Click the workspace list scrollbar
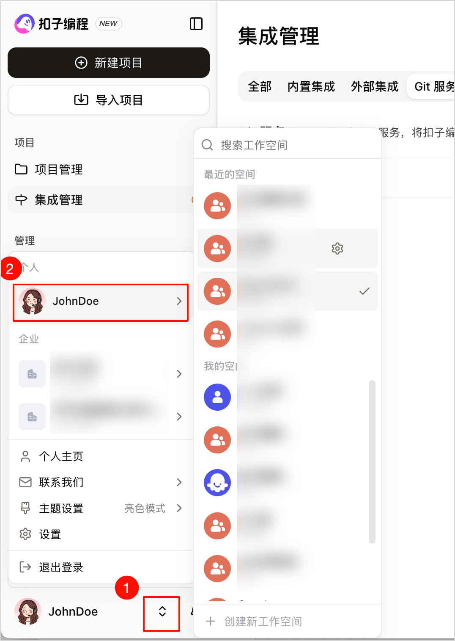 coord(372,461)
